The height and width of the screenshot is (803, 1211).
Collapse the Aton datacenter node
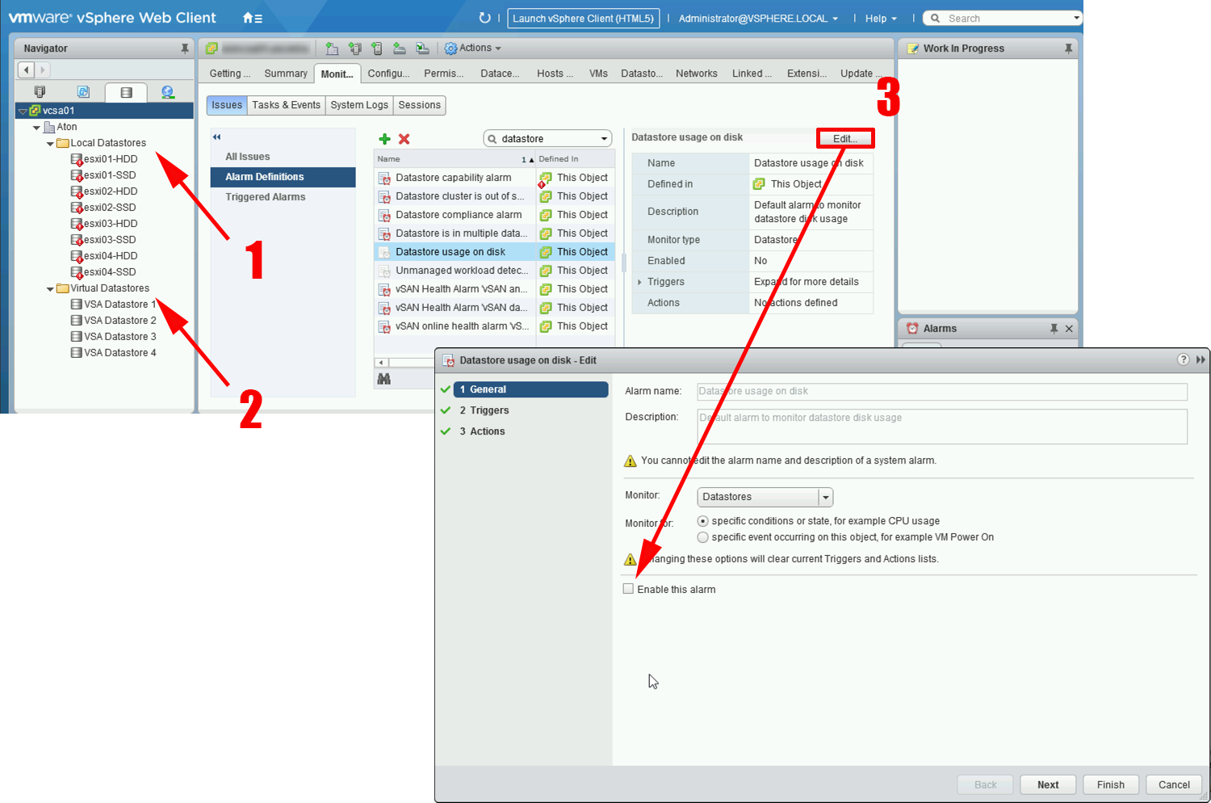(36, 127)
